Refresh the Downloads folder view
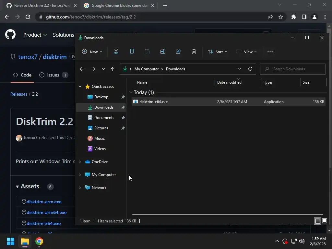The image size is (332, 249). click(x=250, y=69)
